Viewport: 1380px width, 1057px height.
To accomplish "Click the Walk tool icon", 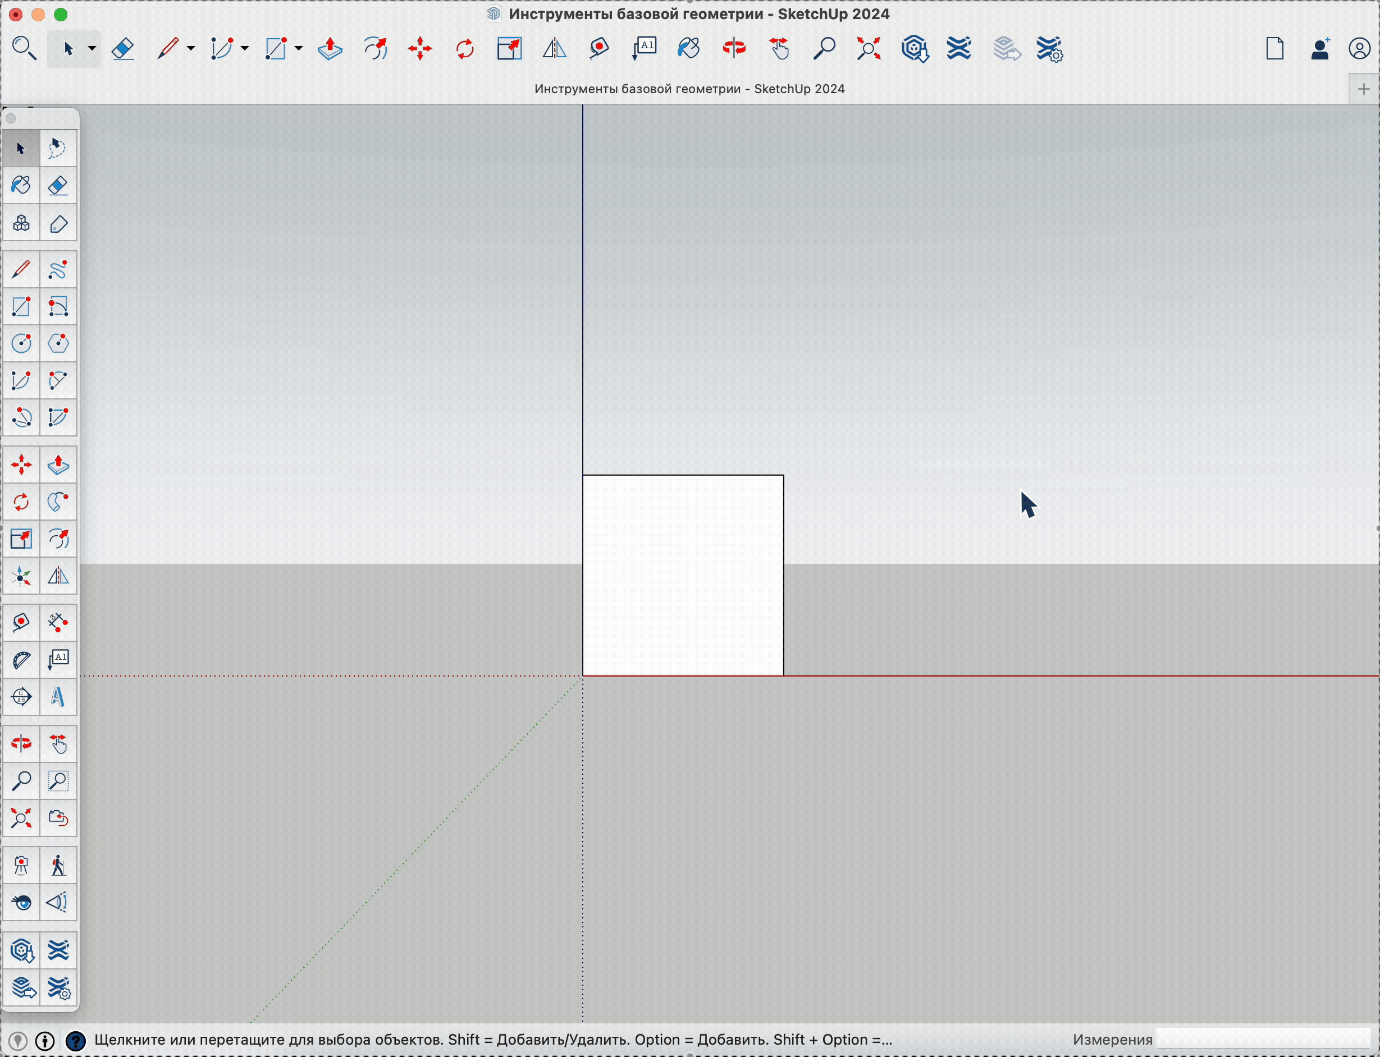I will (58, 866).
